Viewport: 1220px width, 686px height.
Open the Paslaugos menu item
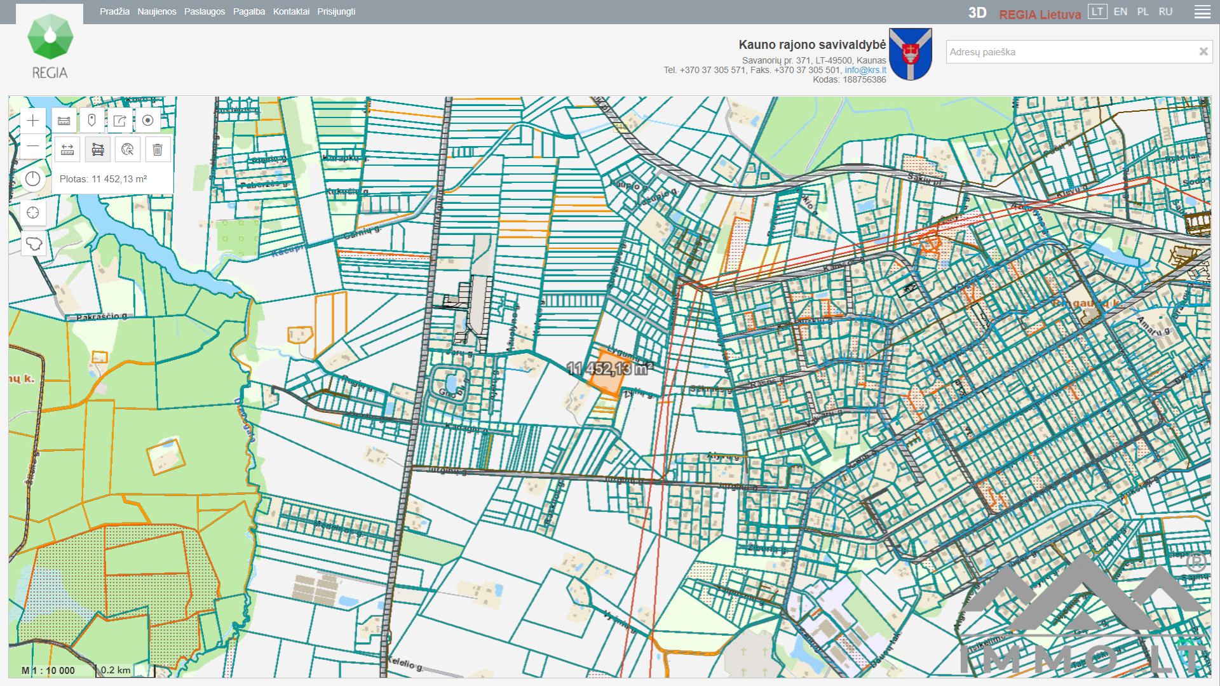coord(205,11)
